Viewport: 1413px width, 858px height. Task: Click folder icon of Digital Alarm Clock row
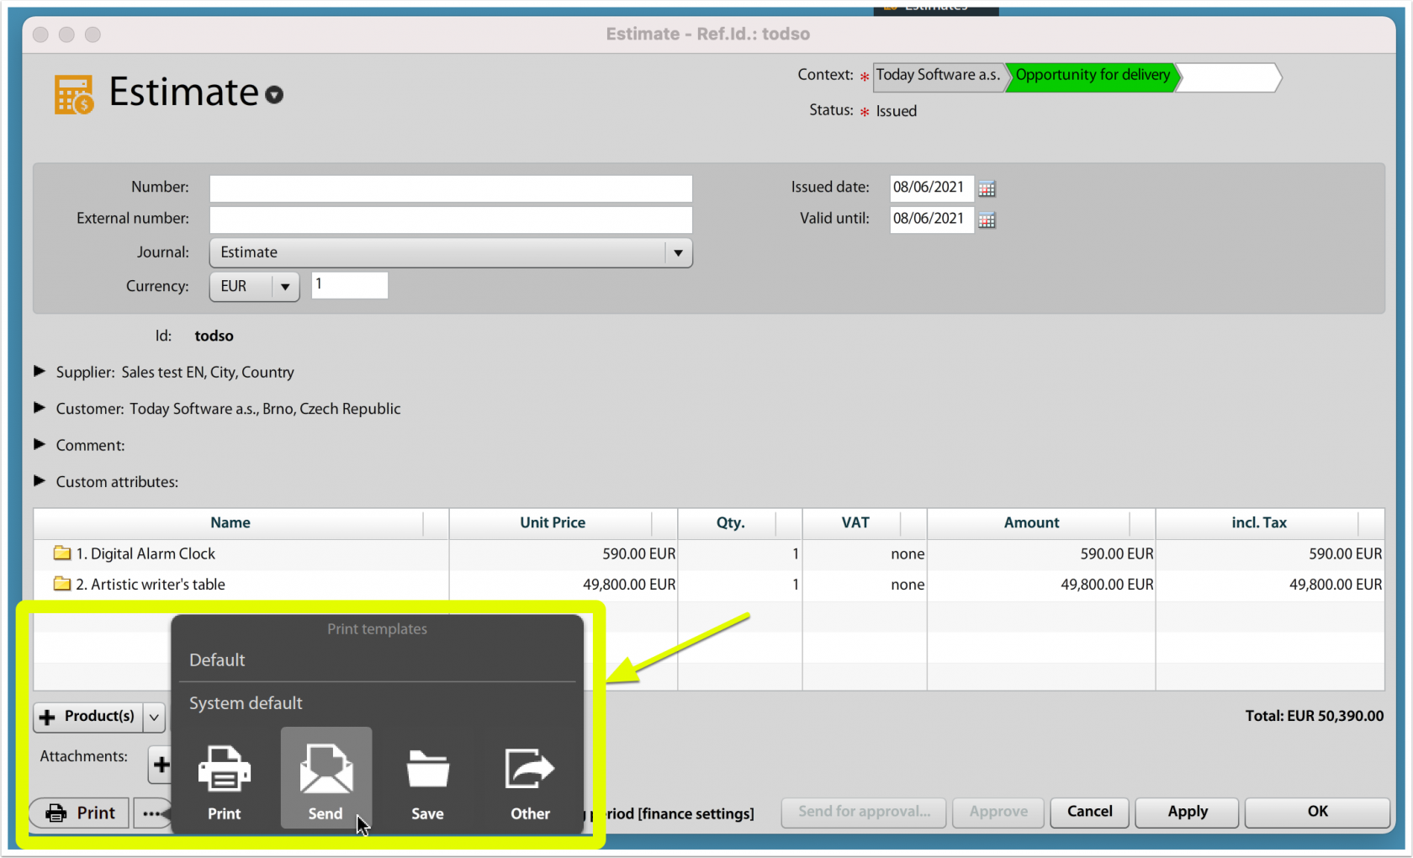click(x=62, y=553)
